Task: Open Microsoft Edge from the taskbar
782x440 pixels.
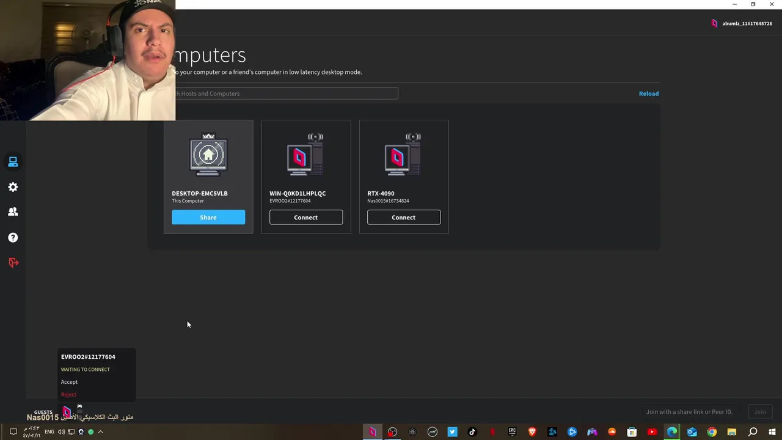Action: click(x=672, y=432)
